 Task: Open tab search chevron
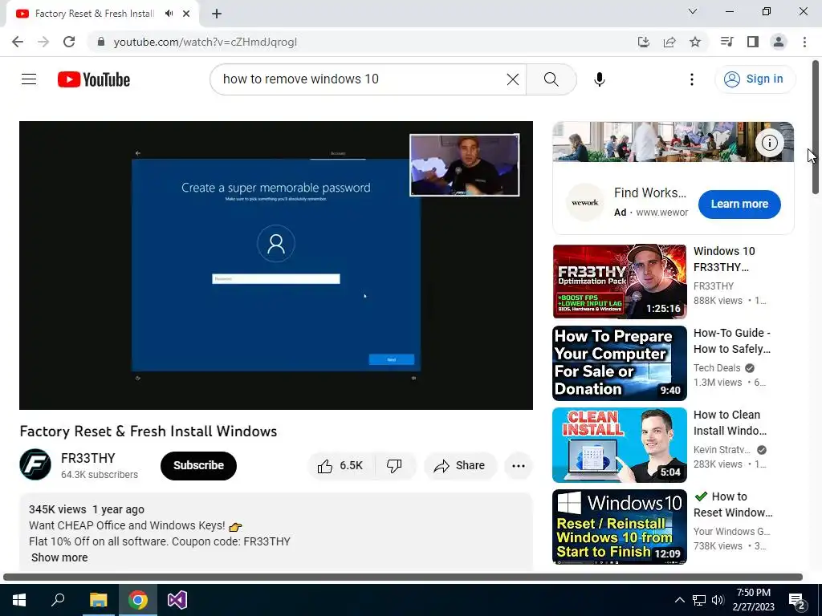tap(693, 11)
